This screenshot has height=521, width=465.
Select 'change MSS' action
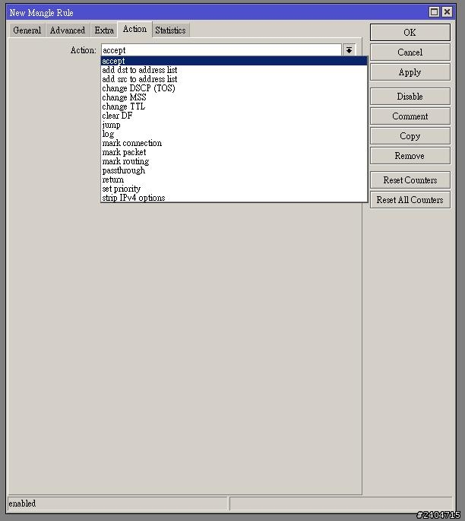pyautogui.click(x=234, y=97)
